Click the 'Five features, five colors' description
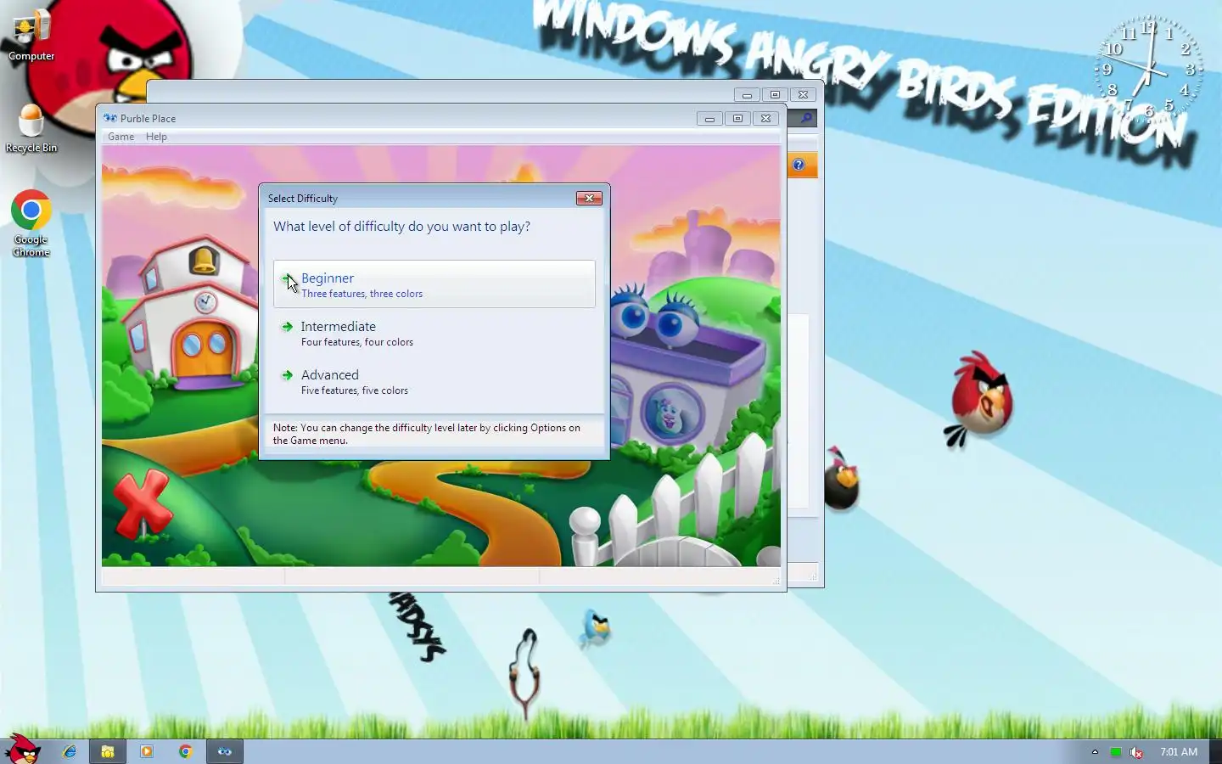The height and width of the screenshot is (764, 1222). click(355, 390)
